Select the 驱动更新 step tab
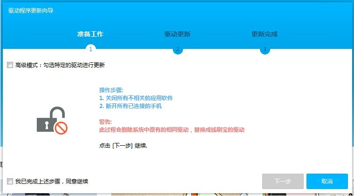The image size is (354, 196). coord(177,34)
